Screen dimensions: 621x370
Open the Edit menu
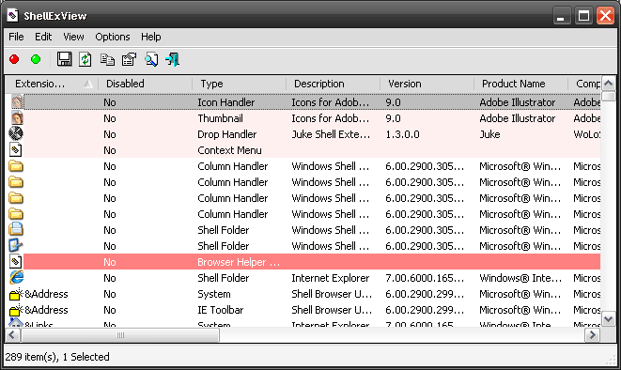point(43,37)
